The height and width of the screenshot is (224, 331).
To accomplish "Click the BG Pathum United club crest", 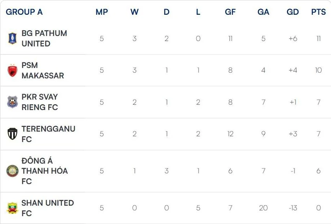I will (12, 38).
